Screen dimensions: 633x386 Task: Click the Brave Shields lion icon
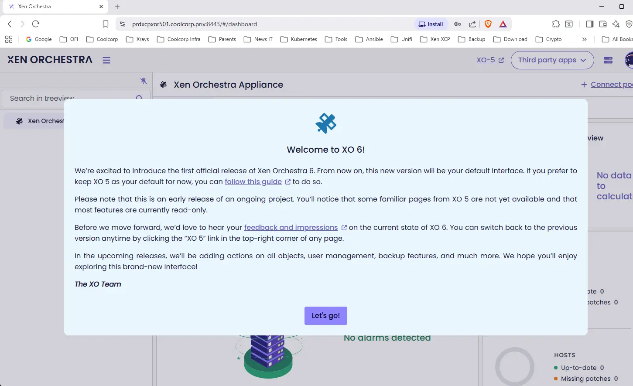tap(488, 24)
